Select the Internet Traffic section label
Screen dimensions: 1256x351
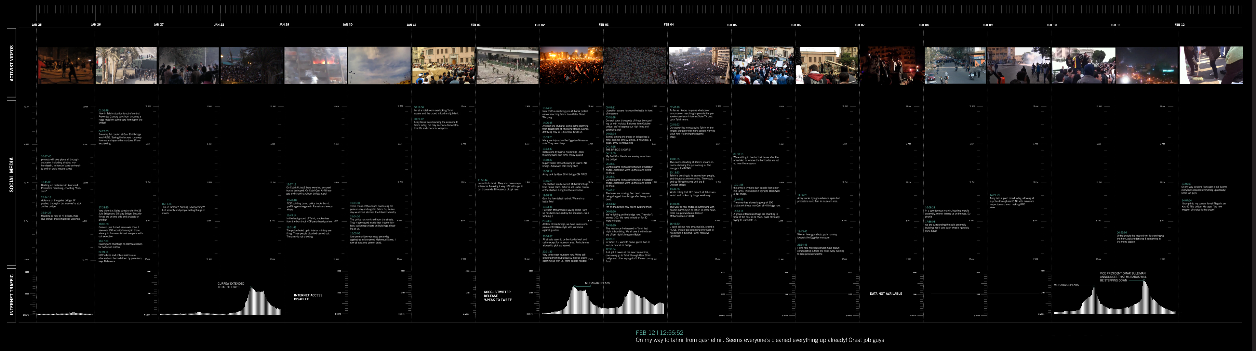coord(12,294)
